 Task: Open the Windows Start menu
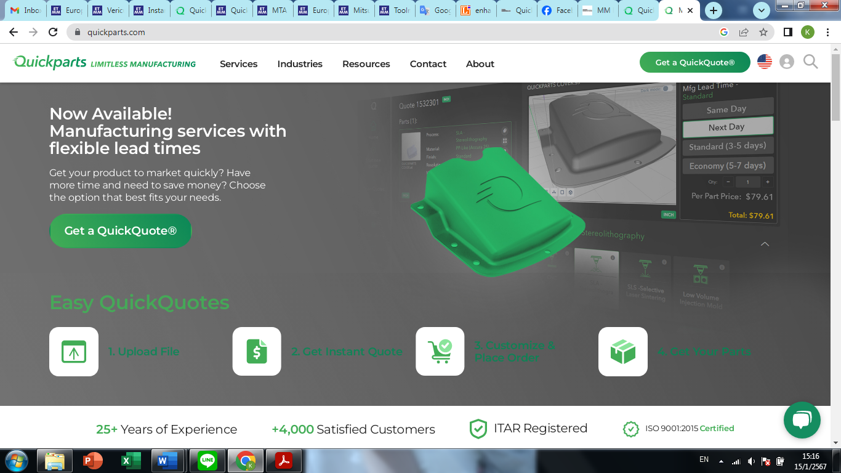click(15, 461)
